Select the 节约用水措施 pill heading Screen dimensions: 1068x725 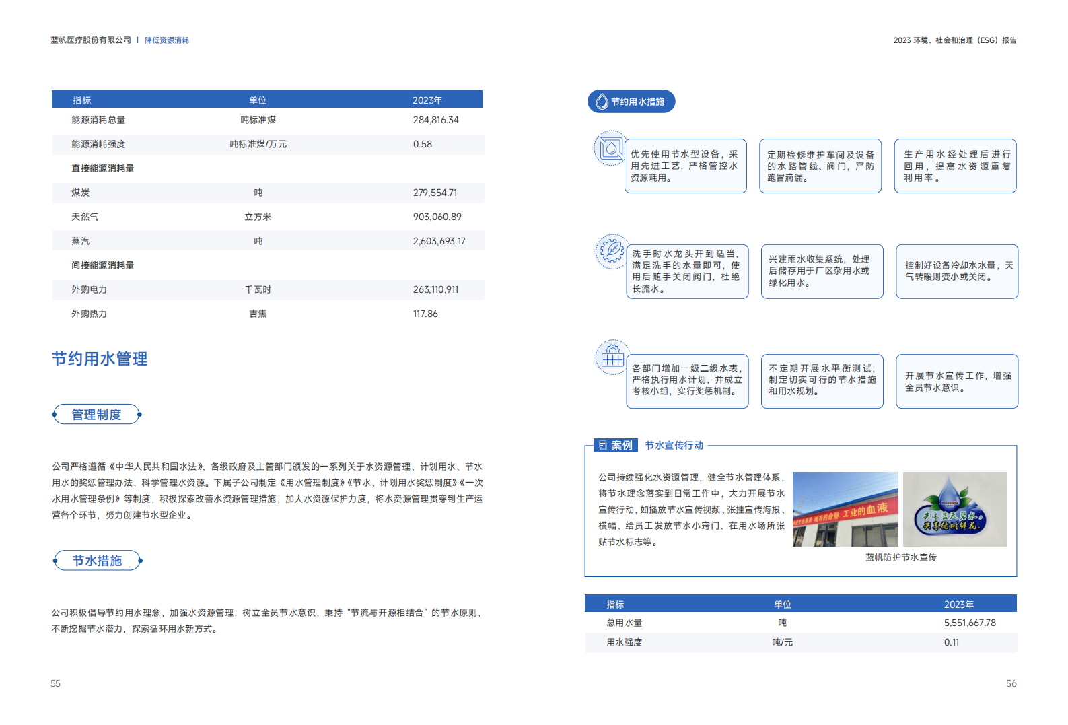[631, 102]
